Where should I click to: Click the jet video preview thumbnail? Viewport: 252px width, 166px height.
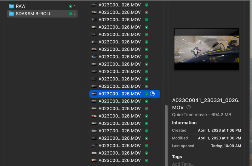(206, 49)
